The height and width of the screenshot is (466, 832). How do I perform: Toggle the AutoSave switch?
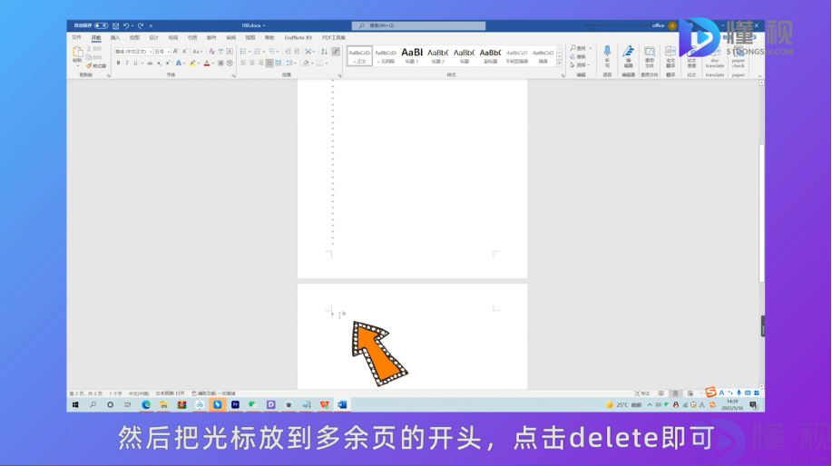tap(101, 25)
